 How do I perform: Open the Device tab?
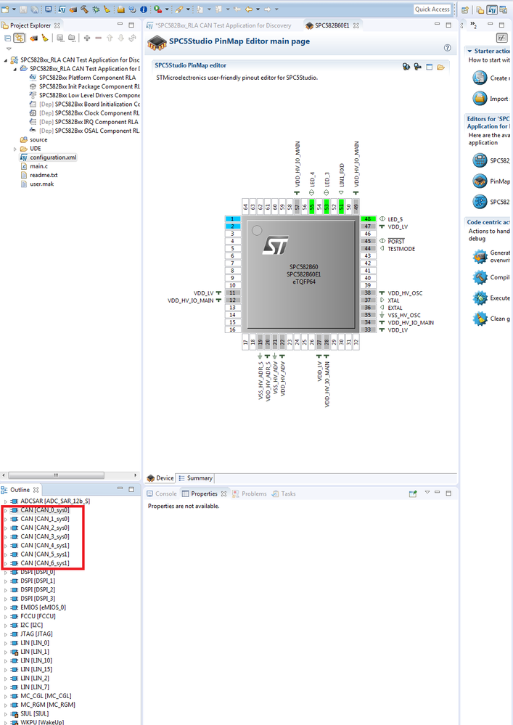click(x=160, y=478)
